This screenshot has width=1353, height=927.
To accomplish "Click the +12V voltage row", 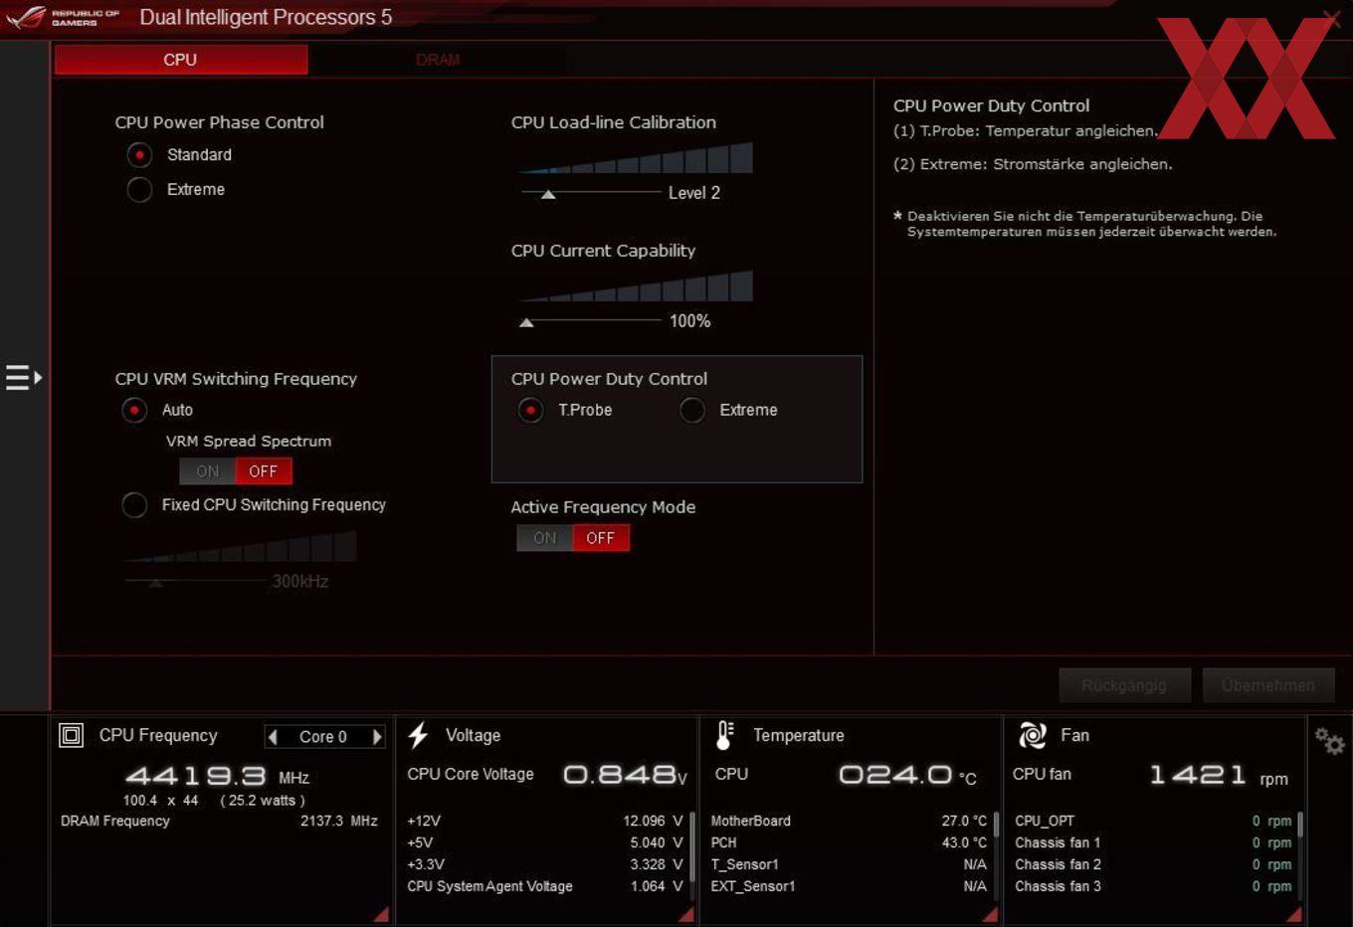I will click(x=545, y=821).
